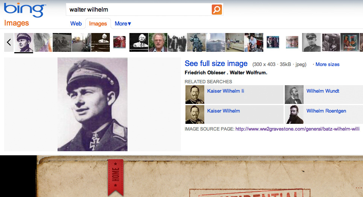
Task: Click the Images label under Bing logo
Action: 17,23
